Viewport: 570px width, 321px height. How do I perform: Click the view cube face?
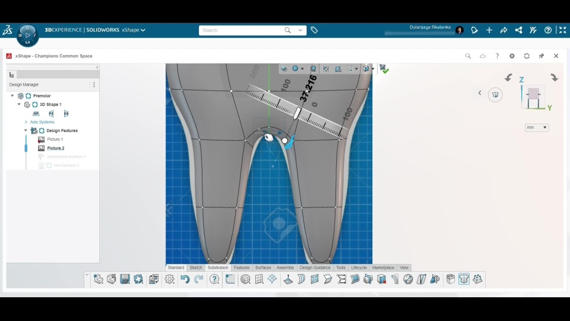coord(533,93)
